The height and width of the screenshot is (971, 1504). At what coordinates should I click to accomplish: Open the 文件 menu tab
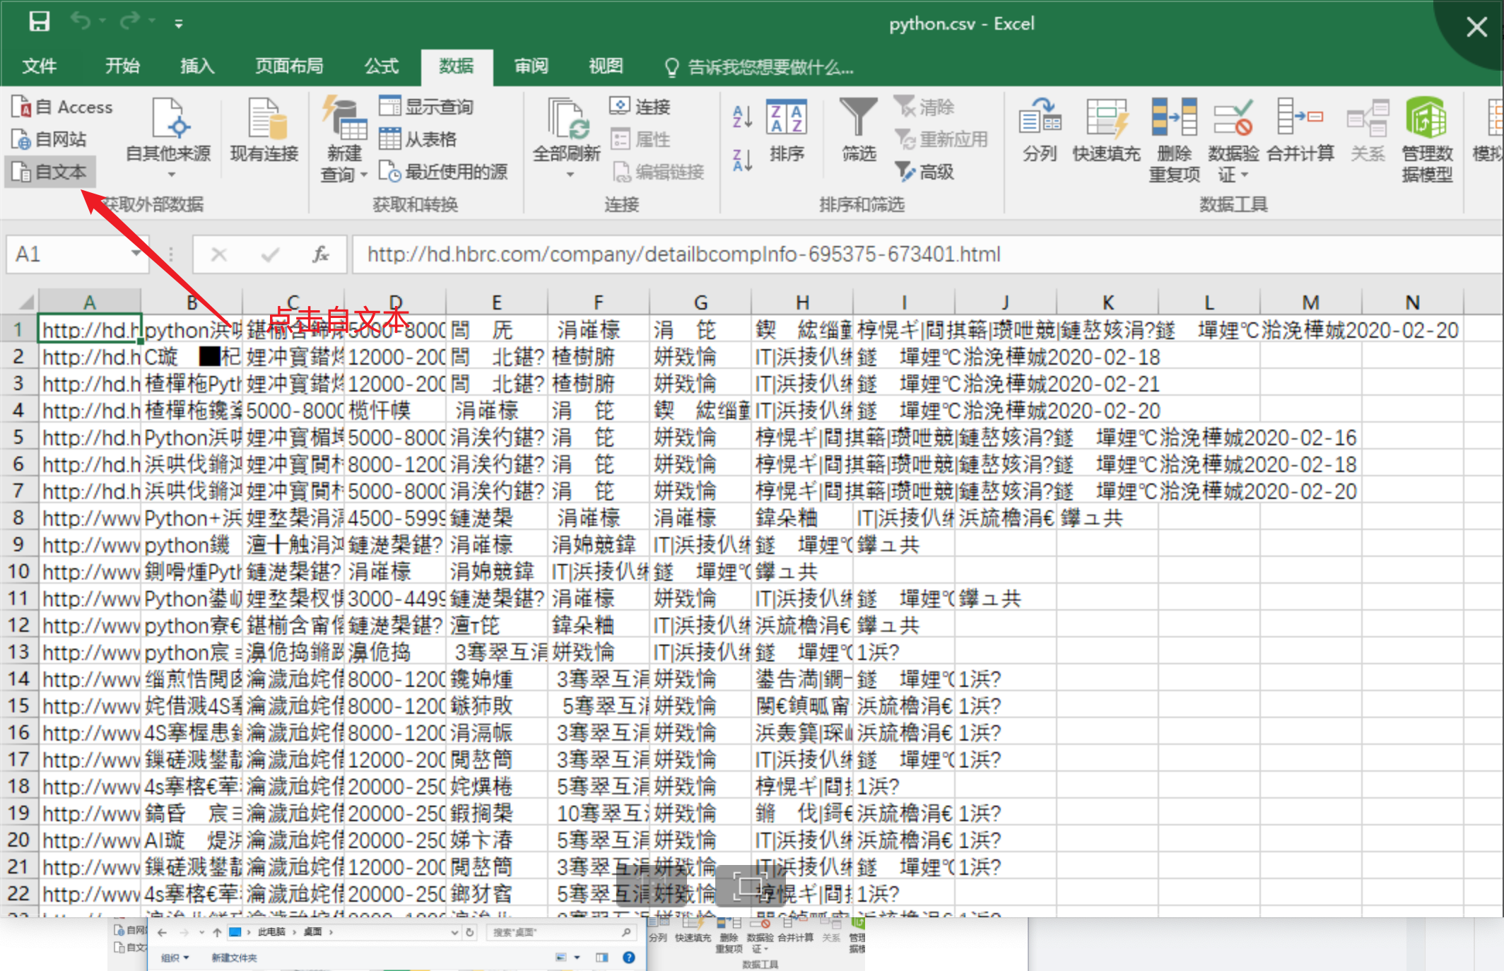40,66
